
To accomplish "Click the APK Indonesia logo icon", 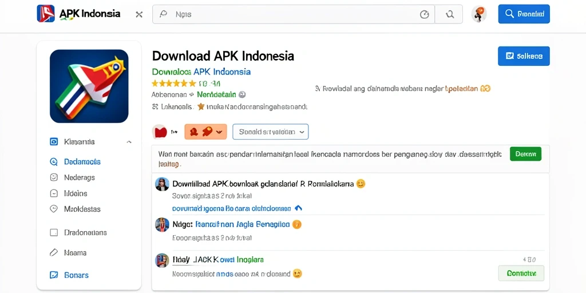I will 46,14.
